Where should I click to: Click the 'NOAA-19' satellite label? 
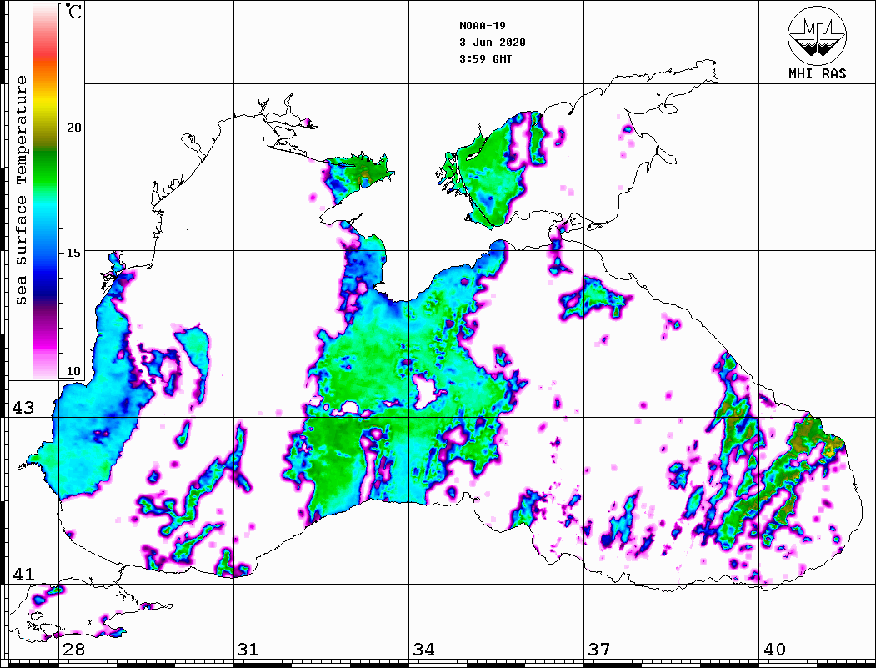(483, 26)
